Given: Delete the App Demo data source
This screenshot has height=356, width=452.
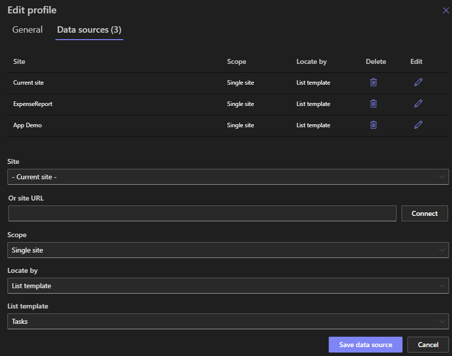Looking at the screenshot, I should (373, 125).
